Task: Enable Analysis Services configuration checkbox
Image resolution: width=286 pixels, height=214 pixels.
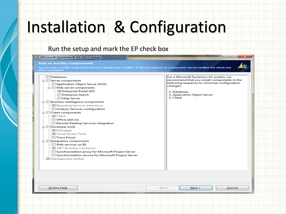Action: point(54,109)
